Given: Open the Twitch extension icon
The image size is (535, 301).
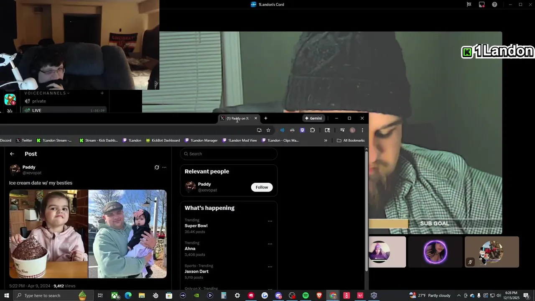Looking at the screenshot, I should point(302,130).
